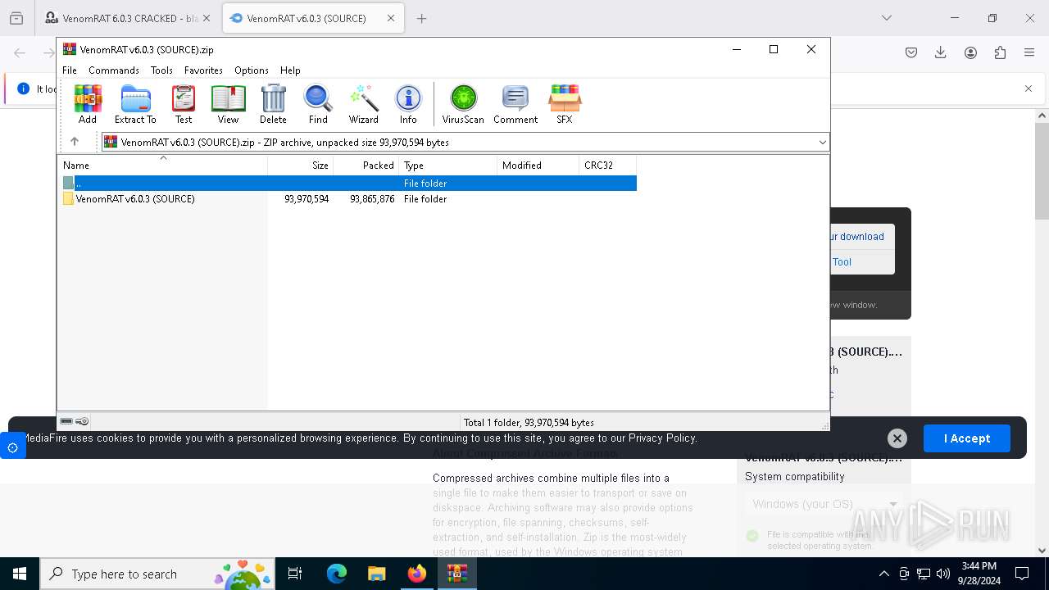Screen dimensions: 1049x590
Task: Open the Comment tool
Action: tap(515, 104)
